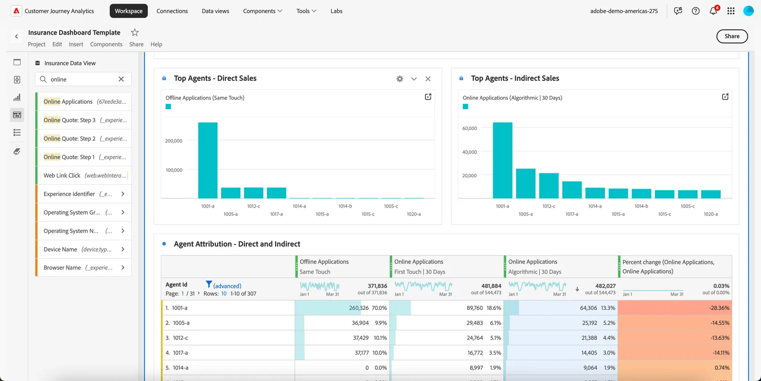This screenshot has width=761, height=381.
Task: Open the Panels icon in left rail
Action: click(17, 62)
